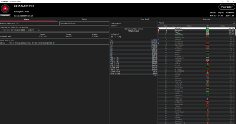Click the Greek flag in rank 32 row
Image resolution: width=236 pixels, height=124 pixels.
coord(208,86)
